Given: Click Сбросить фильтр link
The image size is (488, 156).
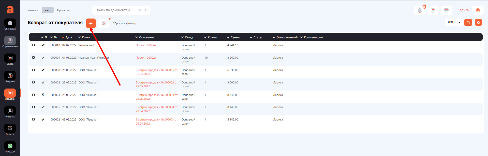Looking at the screenshot, I should [x=124, y=24].
